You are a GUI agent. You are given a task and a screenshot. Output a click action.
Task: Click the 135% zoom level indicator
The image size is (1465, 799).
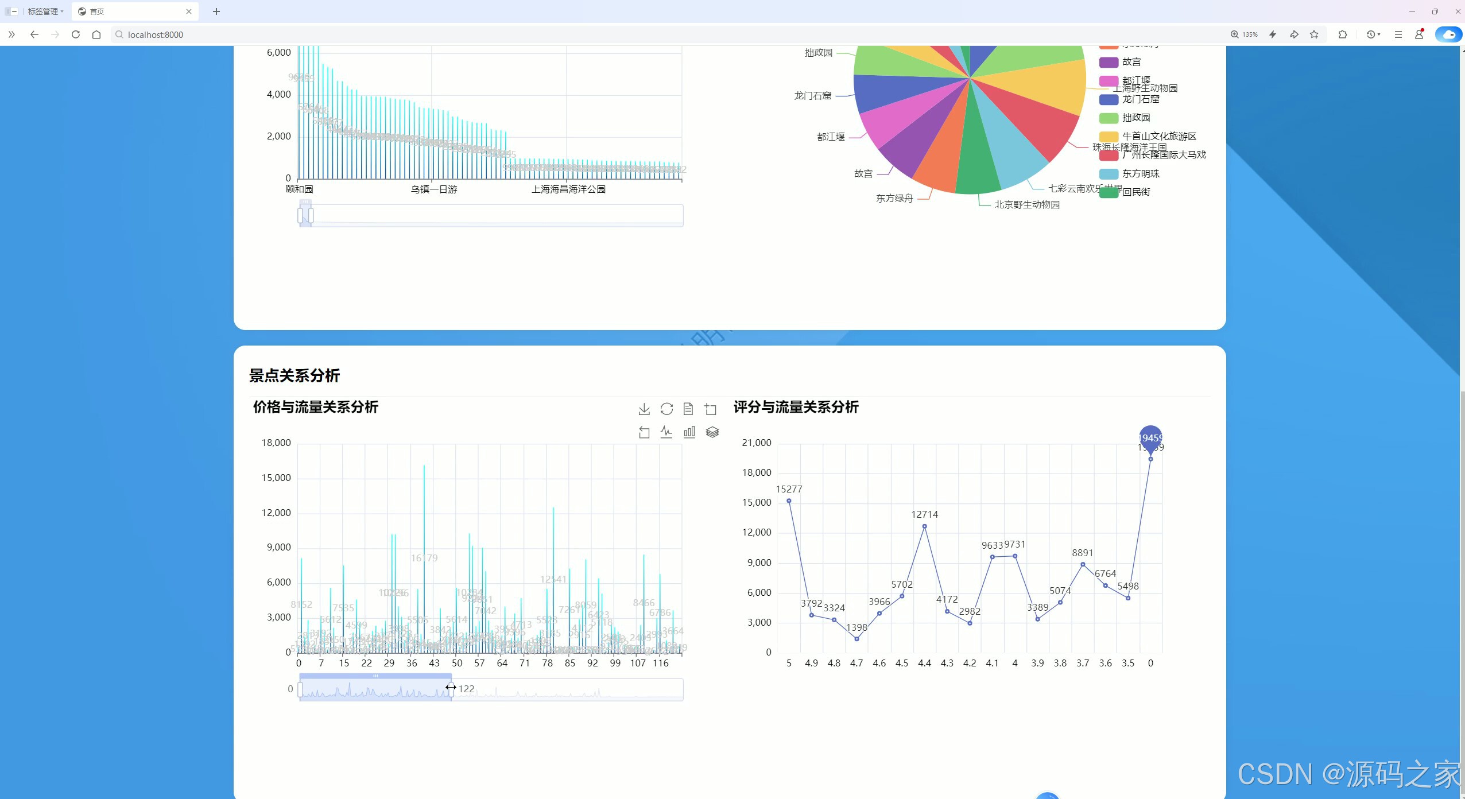(1244, 34)
